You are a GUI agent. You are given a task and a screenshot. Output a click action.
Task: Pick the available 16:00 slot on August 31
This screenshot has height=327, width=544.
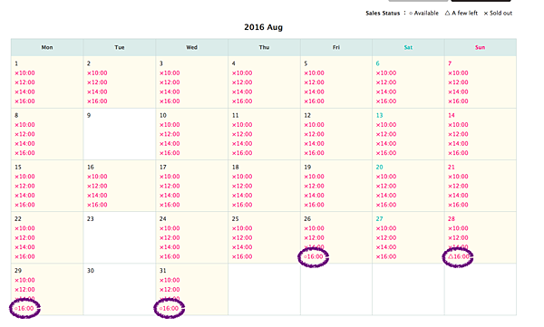pyautogui.click(x=169, y=308)
